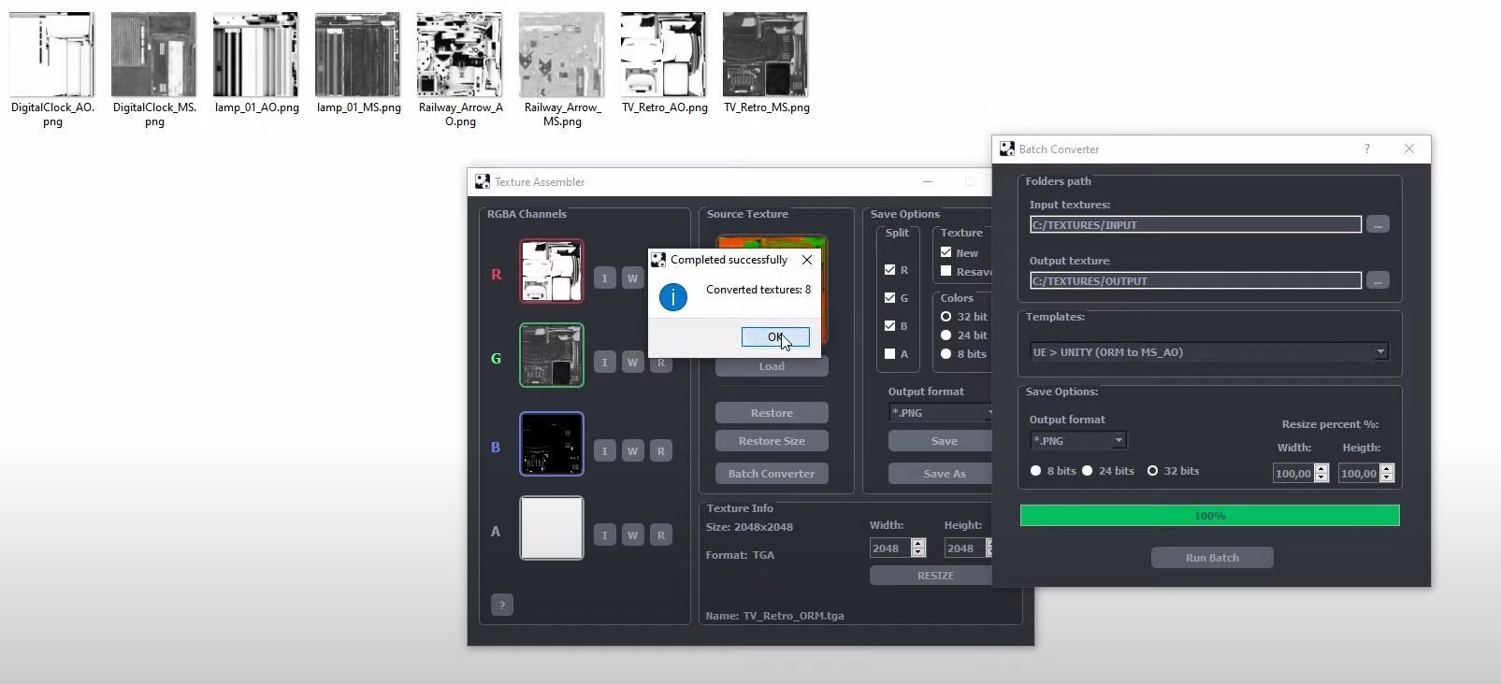Click the R button for B channel
Image resolution: width=1501 pixels, height=684 pixels.
click(x=660, y=450)
